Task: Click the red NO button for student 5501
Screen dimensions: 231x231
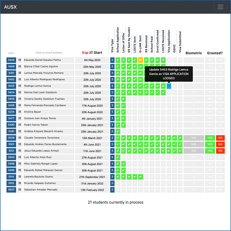Action: (x=220, y=144)
